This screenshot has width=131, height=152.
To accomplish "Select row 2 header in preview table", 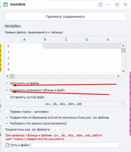I will point(13,58).
